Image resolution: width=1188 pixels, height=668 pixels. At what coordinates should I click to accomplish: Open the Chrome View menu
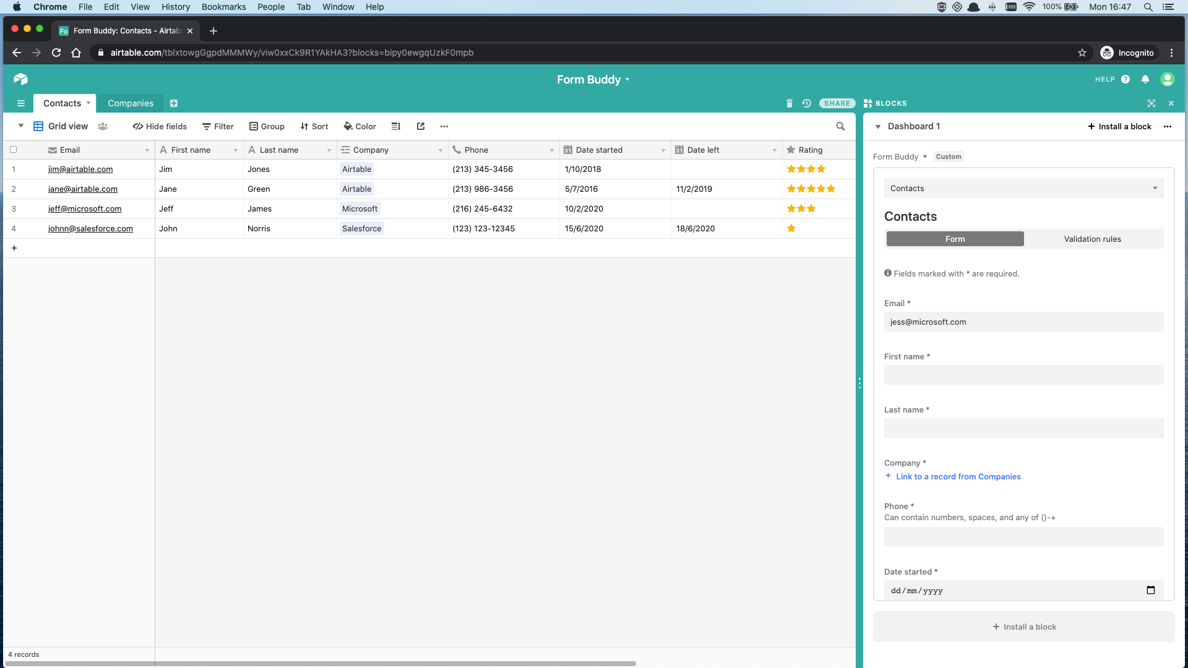[140, 7]
